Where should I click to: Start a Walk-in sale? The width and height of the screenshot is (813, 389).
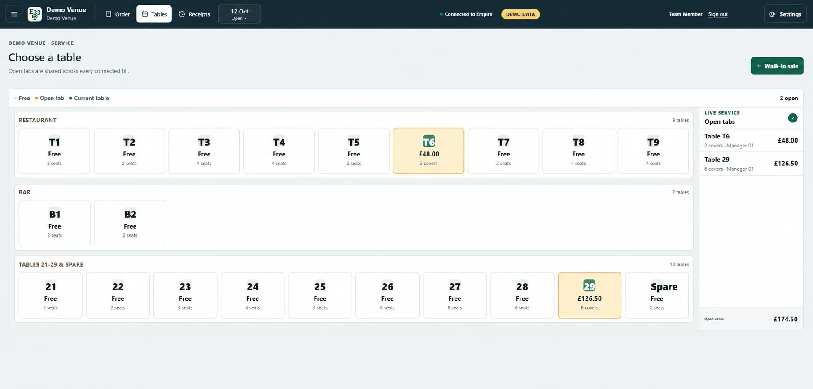[777, 66]
